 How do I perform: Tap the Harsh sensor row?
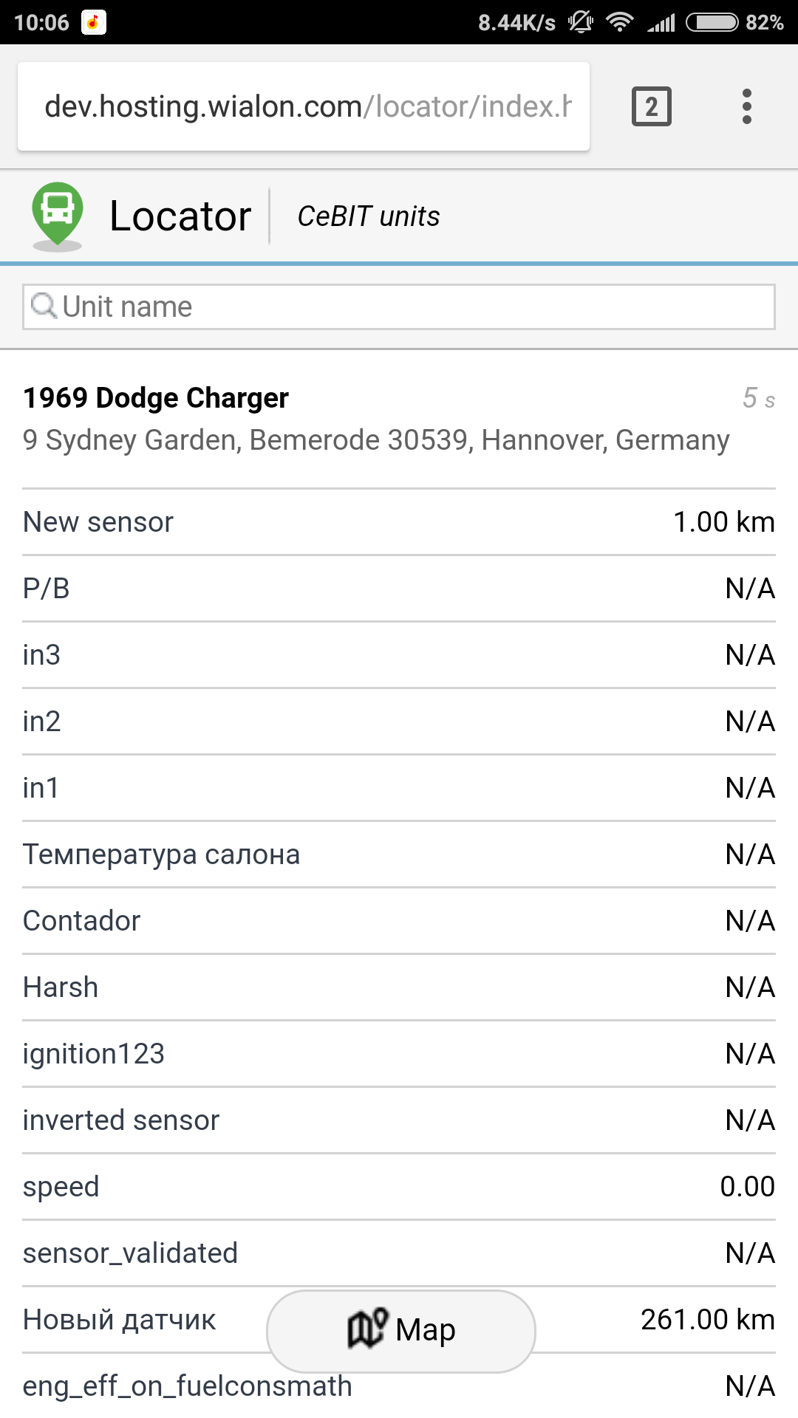point(399,987)
